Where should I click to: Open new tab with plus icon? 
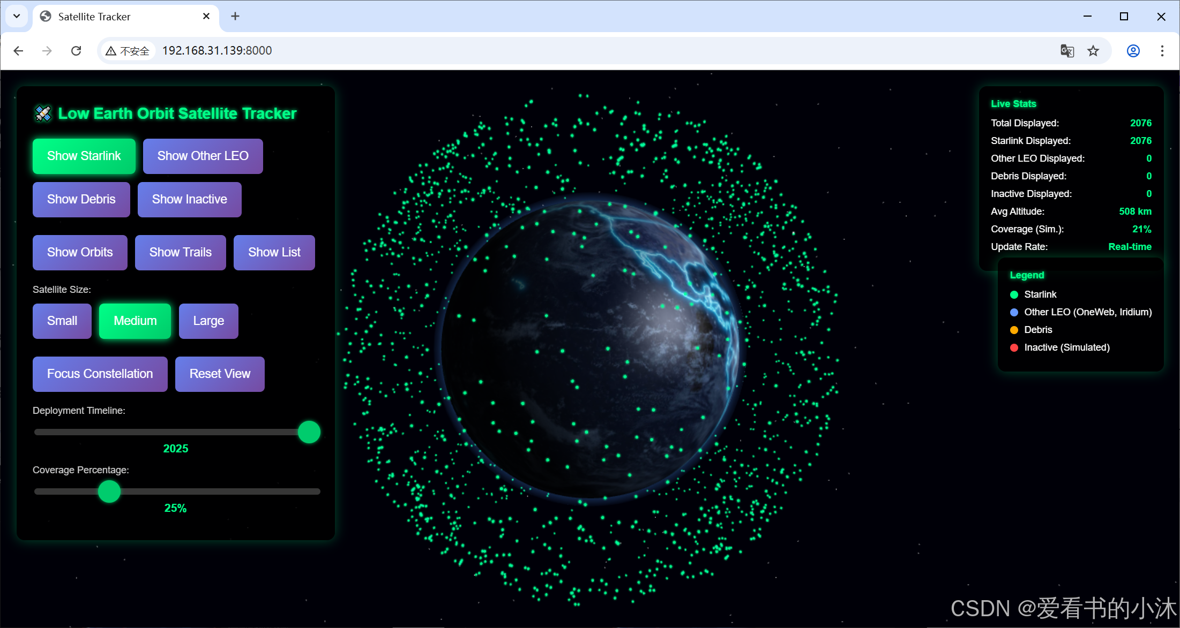(x=235, y=17)
